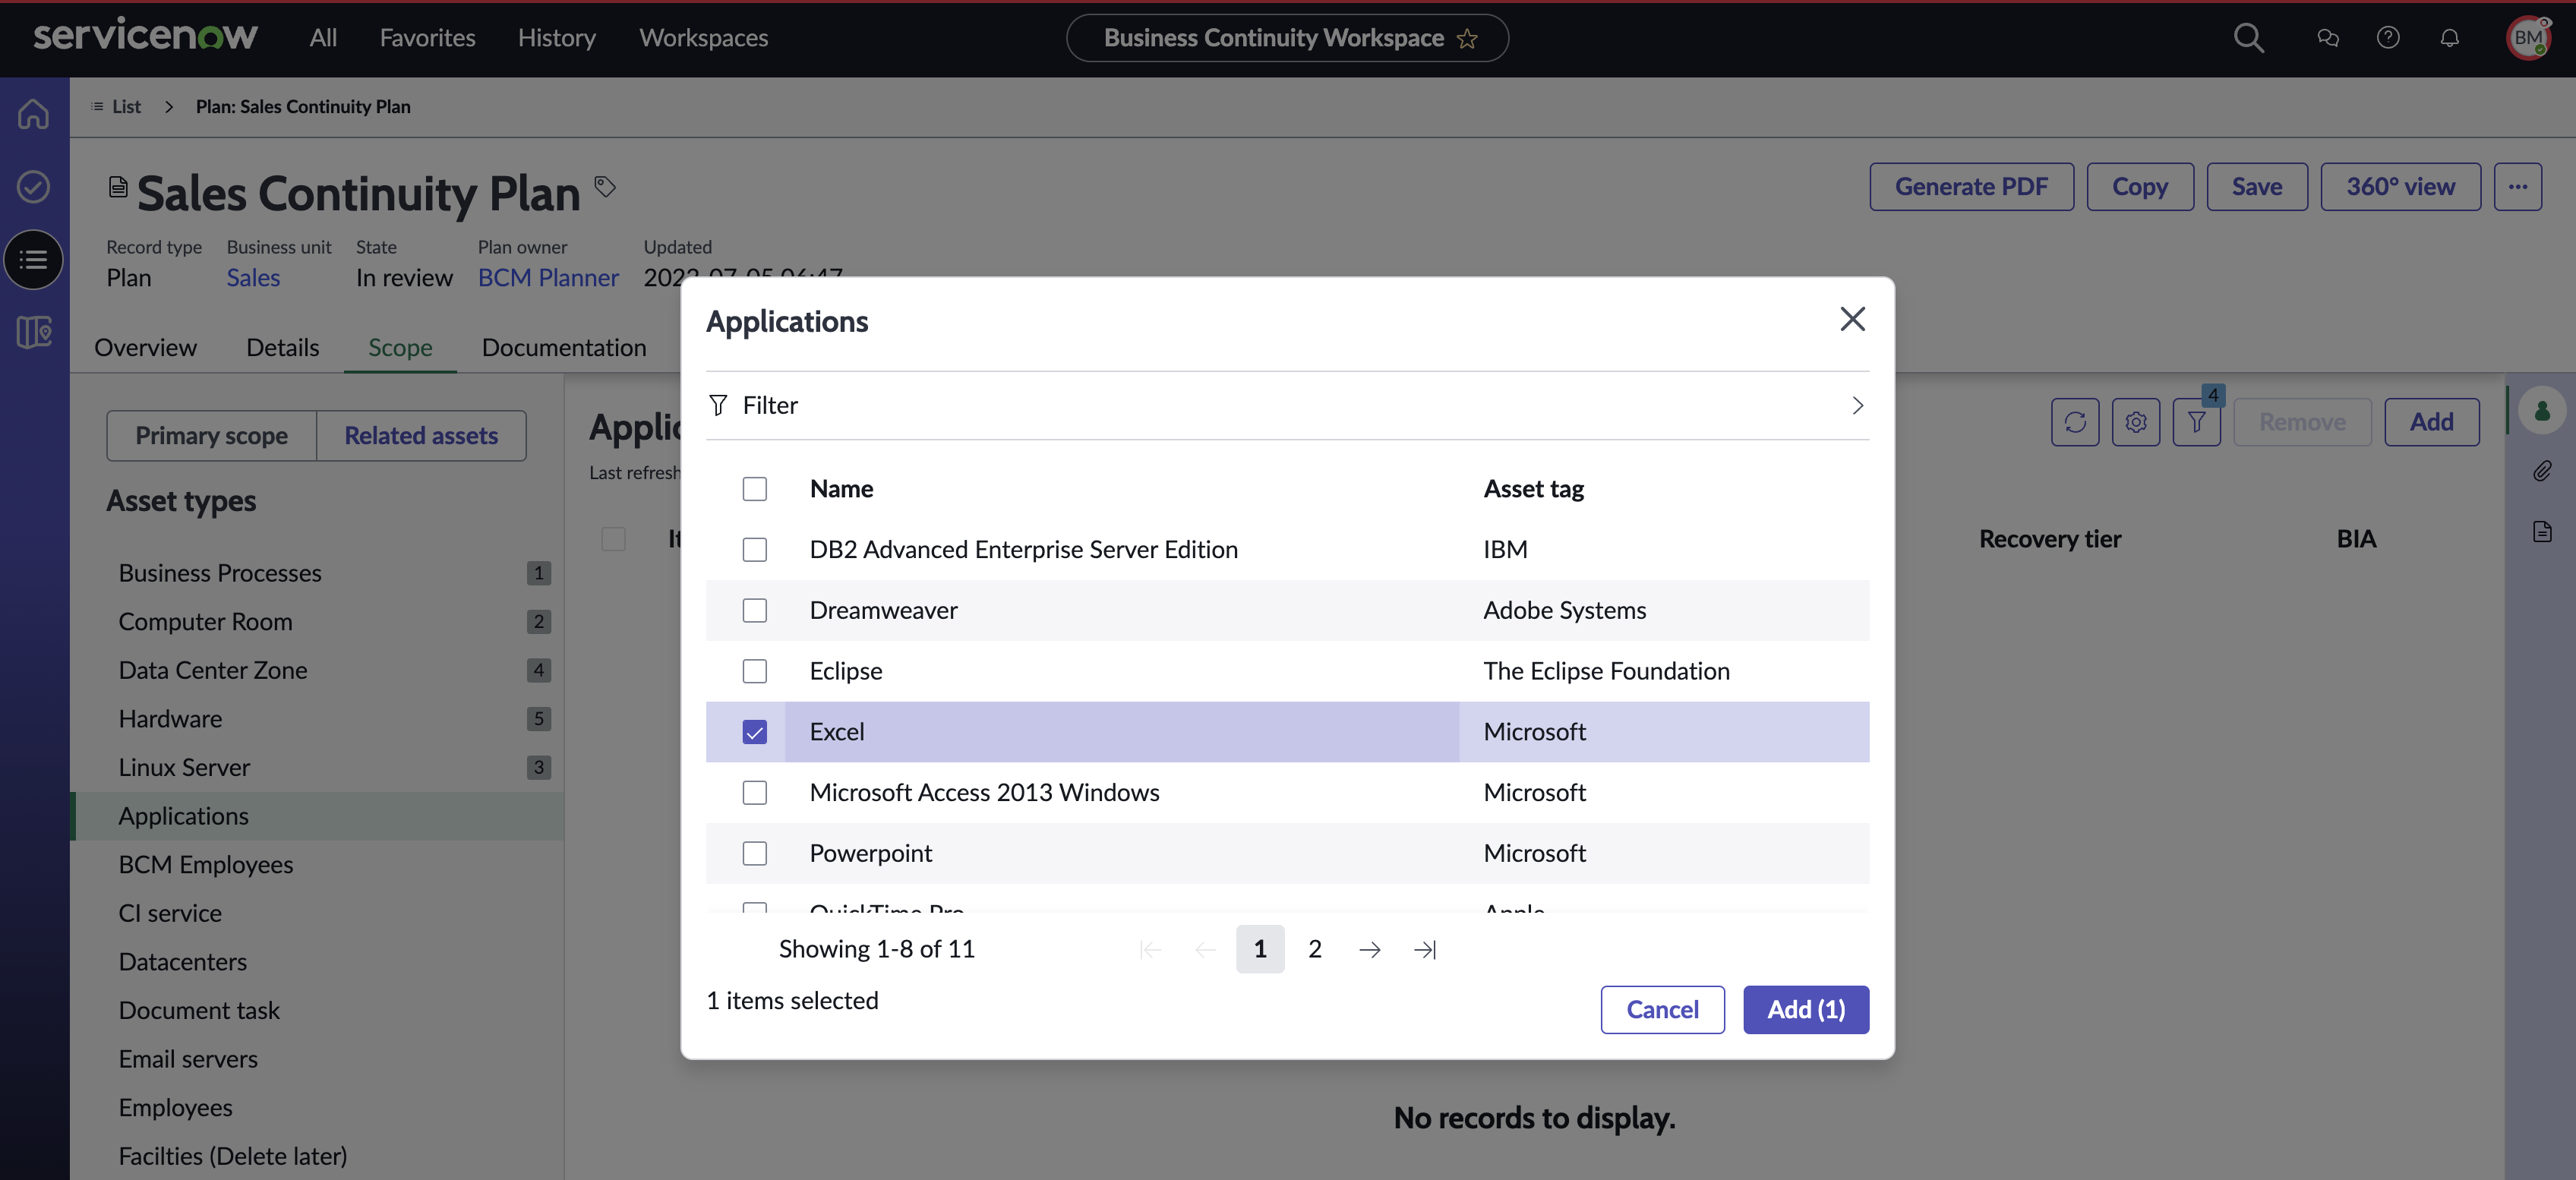Switch to the Details tab
Viewport: 2576px width, 1180px height.
(283, 347)
